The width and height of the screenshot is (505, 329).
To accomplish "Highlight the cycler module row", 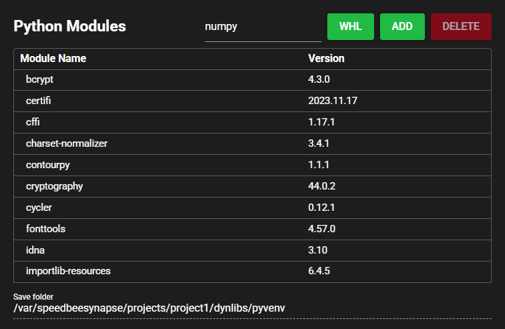I will click(39, 208).
